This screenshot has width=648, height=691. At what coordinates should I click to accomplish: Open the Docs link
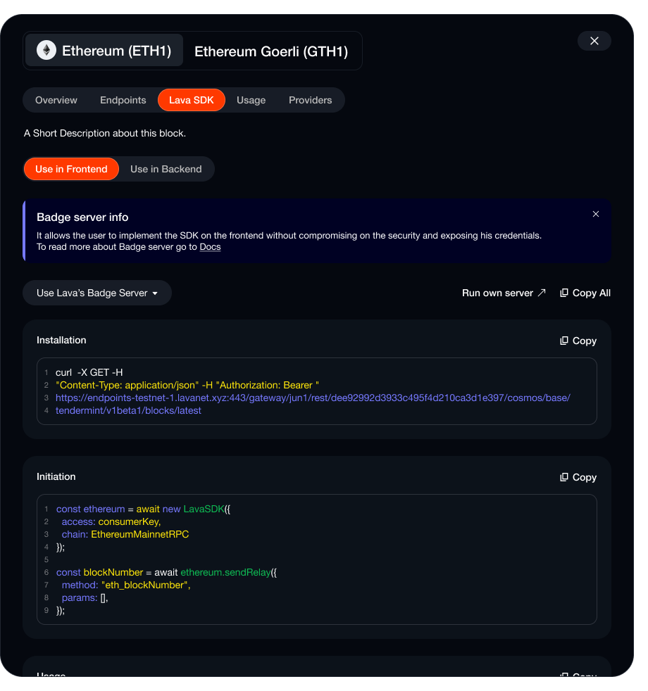click(x=210, y=247)
